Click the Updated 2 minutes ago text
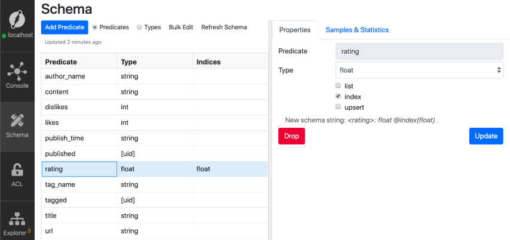The width and height of the screenshot is (510, 240). pyautogui.click(x=73, y=42)
